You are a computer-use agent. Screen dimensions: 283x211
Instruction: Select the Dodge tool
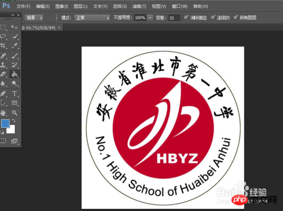click(x=14, y=83)
